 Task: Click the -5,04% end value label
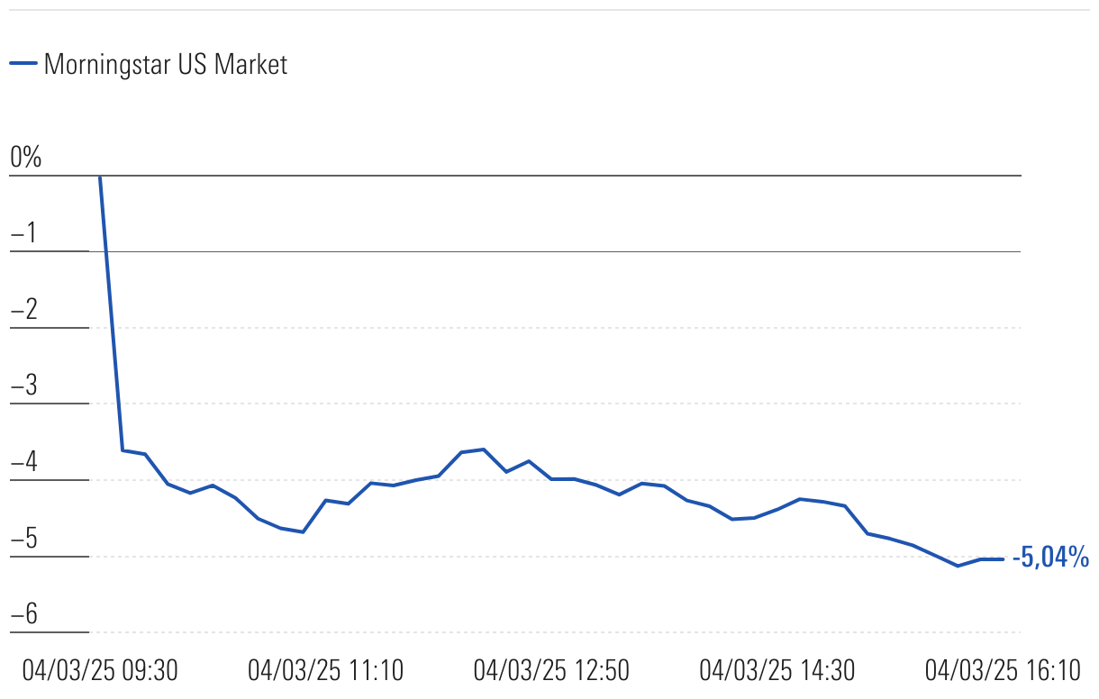1050,558
